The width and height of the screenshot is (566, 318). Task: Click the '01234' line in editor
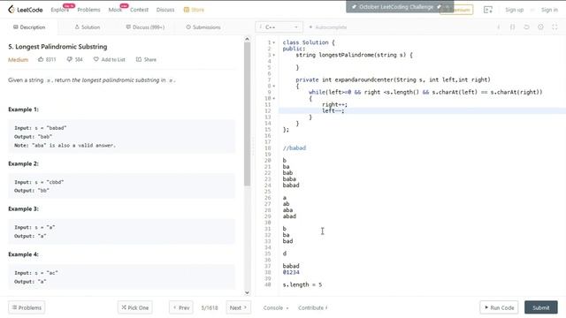[291, 272]
